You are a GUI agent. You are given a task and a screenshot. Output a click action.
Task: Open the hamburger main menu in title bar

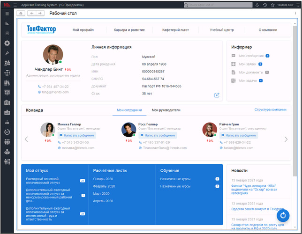pyautogui.click(x=15, y=5)
